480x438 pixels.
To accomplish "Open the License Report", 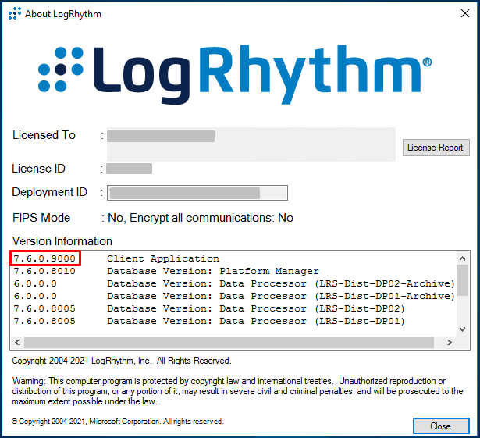I will tap(435, 148).
